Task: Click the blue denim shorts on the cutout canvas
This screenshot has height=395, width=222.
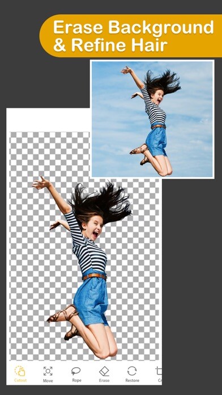Action: (x=92, y=300)
